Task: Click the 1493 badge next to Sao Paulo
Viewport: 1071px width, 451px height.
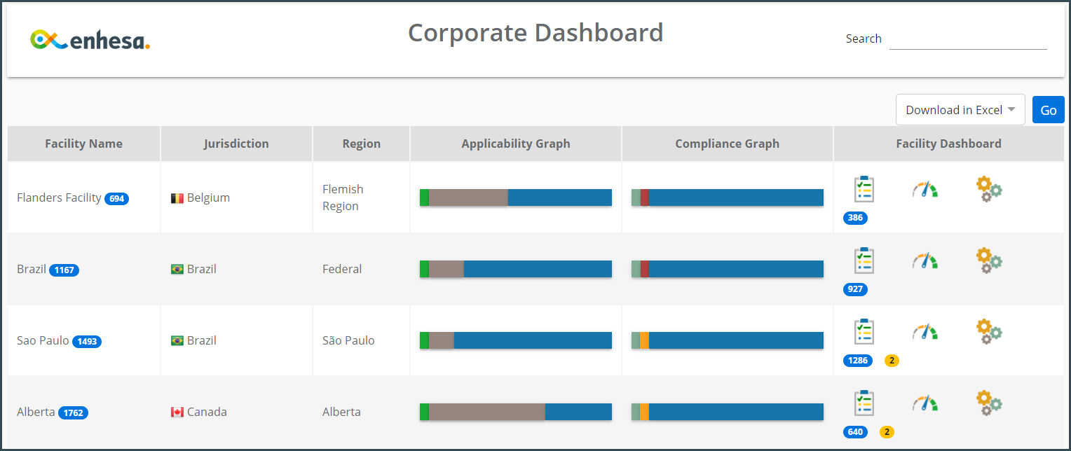Action: click(87, 342)
